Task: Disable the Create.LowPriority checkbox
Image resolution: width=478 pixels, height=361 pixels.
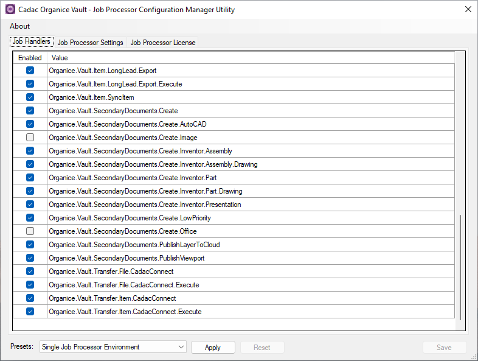Action: [x=30, y=218]
